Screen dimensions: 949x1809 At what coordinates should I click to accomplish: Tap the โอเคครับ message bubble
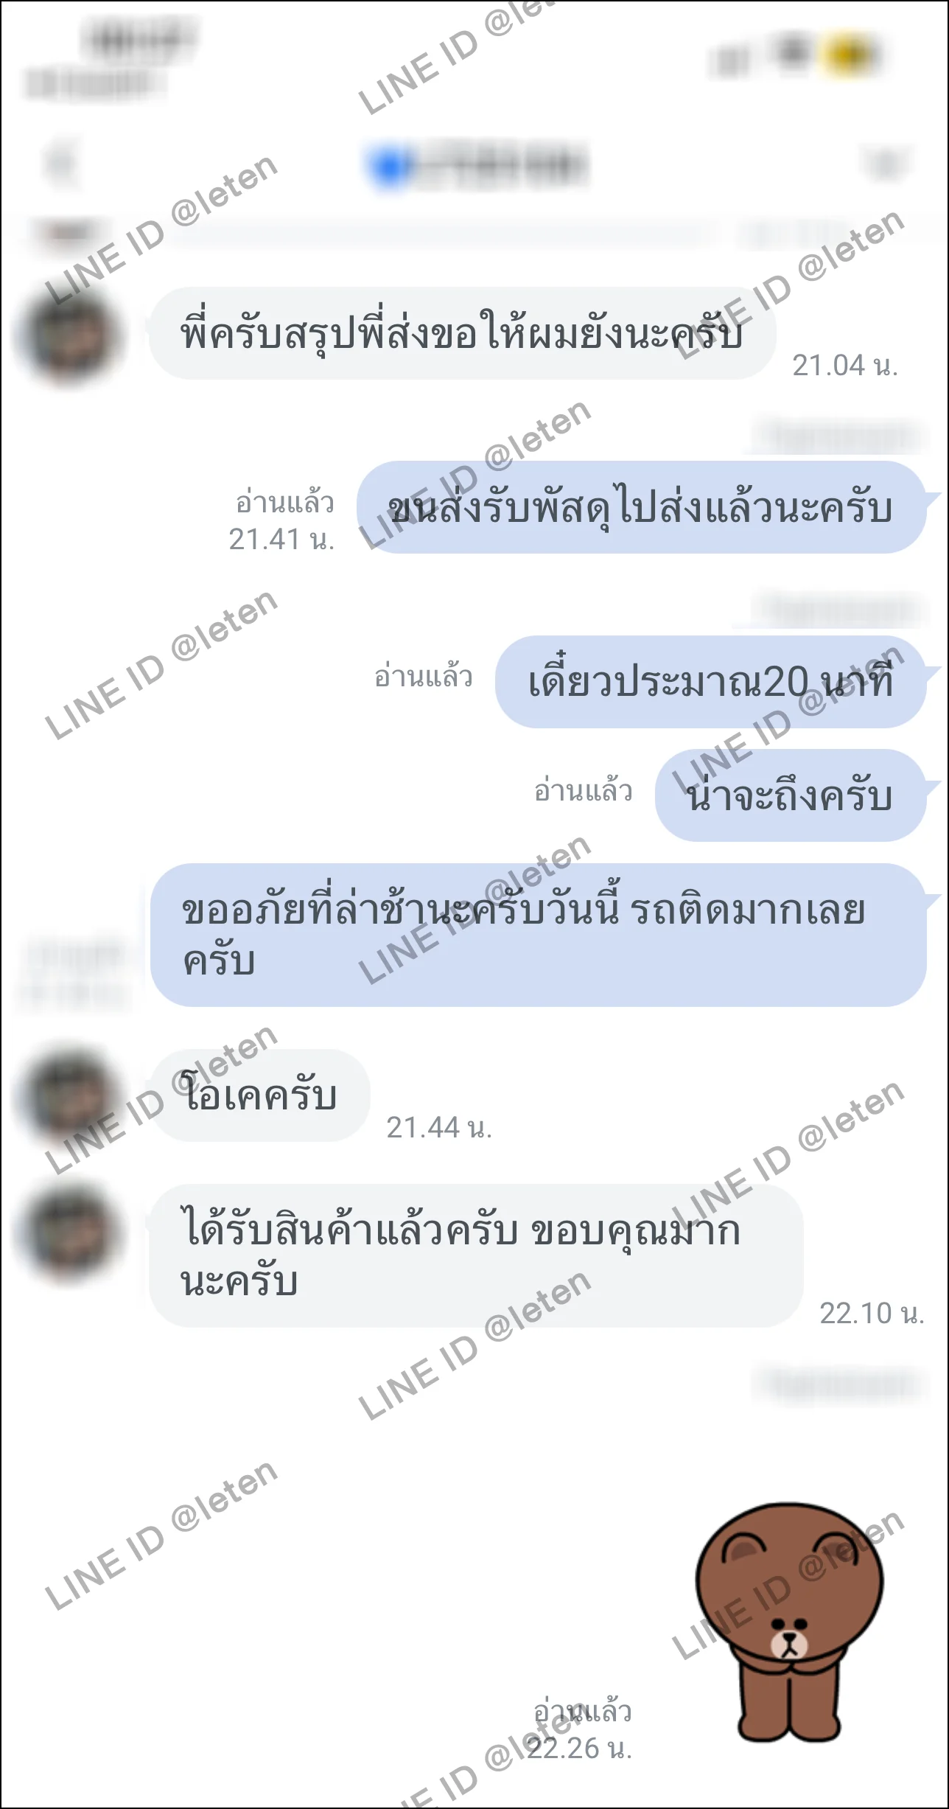[x=259, y=1095]
